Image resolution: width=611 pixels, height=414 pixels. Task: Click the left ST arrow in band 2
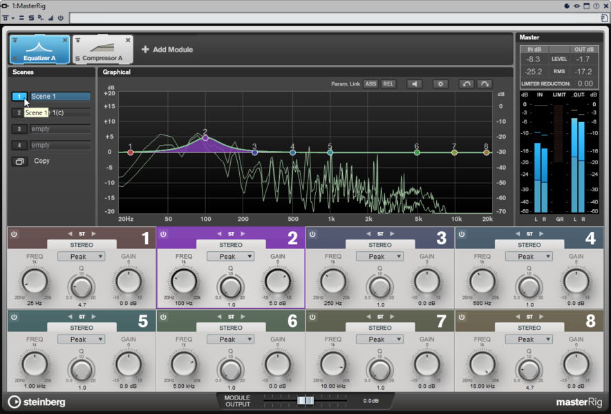tap(219, 234)
